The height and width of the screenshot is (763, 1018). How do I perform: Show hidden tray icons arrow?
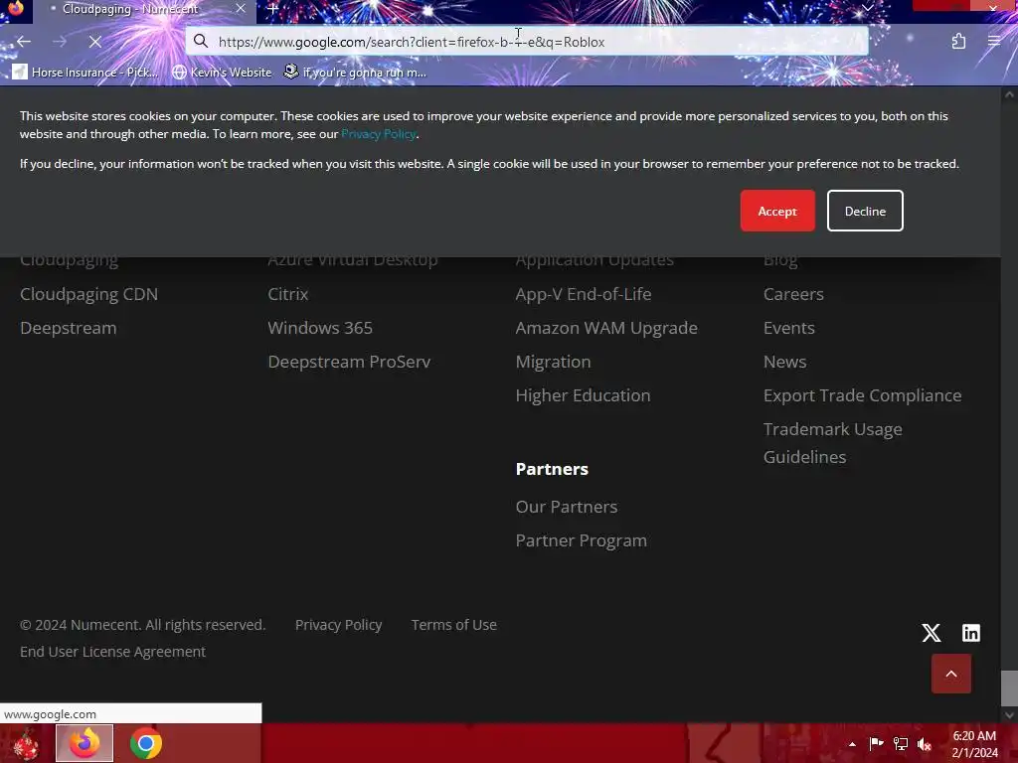[852, 744]
